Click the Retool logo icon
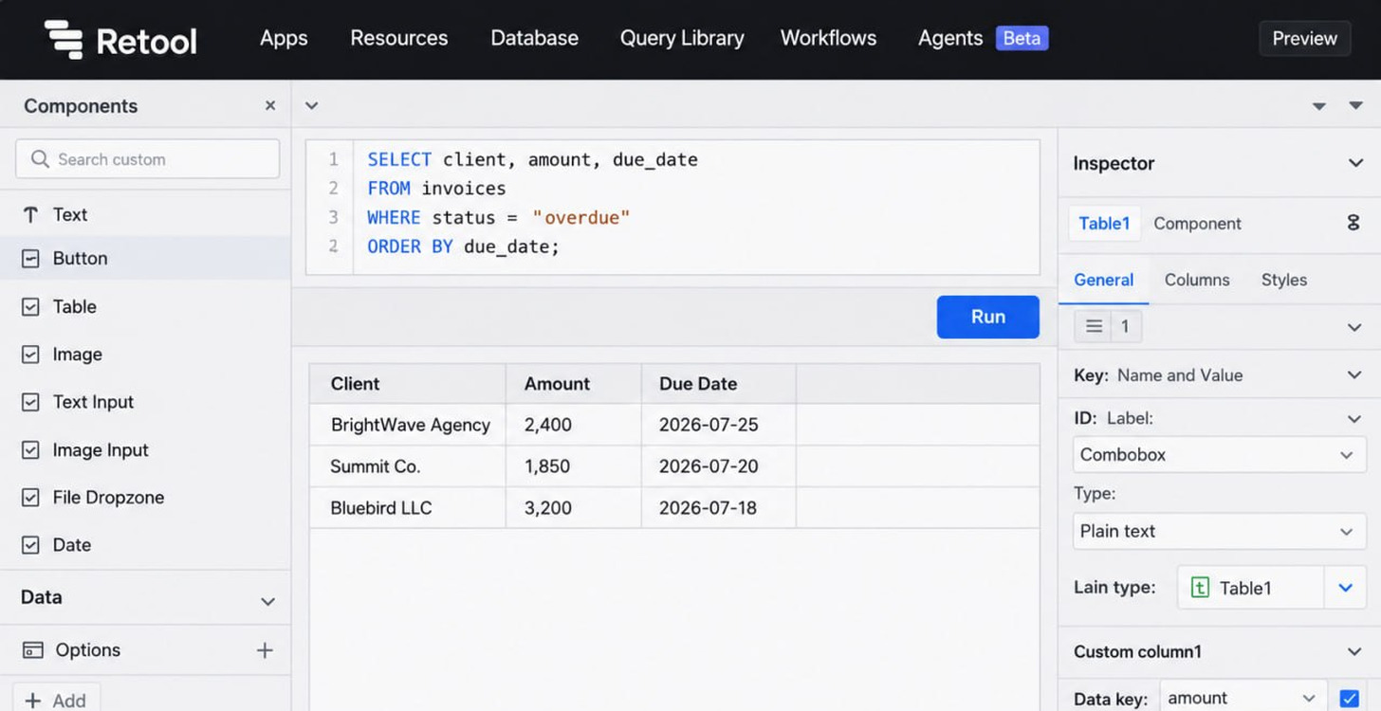This screenshot has width=1381, height=711. (x=64, y=39)
